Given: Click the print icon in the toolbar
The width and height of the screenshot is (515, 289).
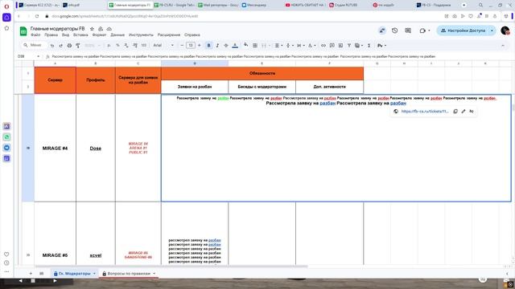Looking at the screenshot, I should 69,46.
